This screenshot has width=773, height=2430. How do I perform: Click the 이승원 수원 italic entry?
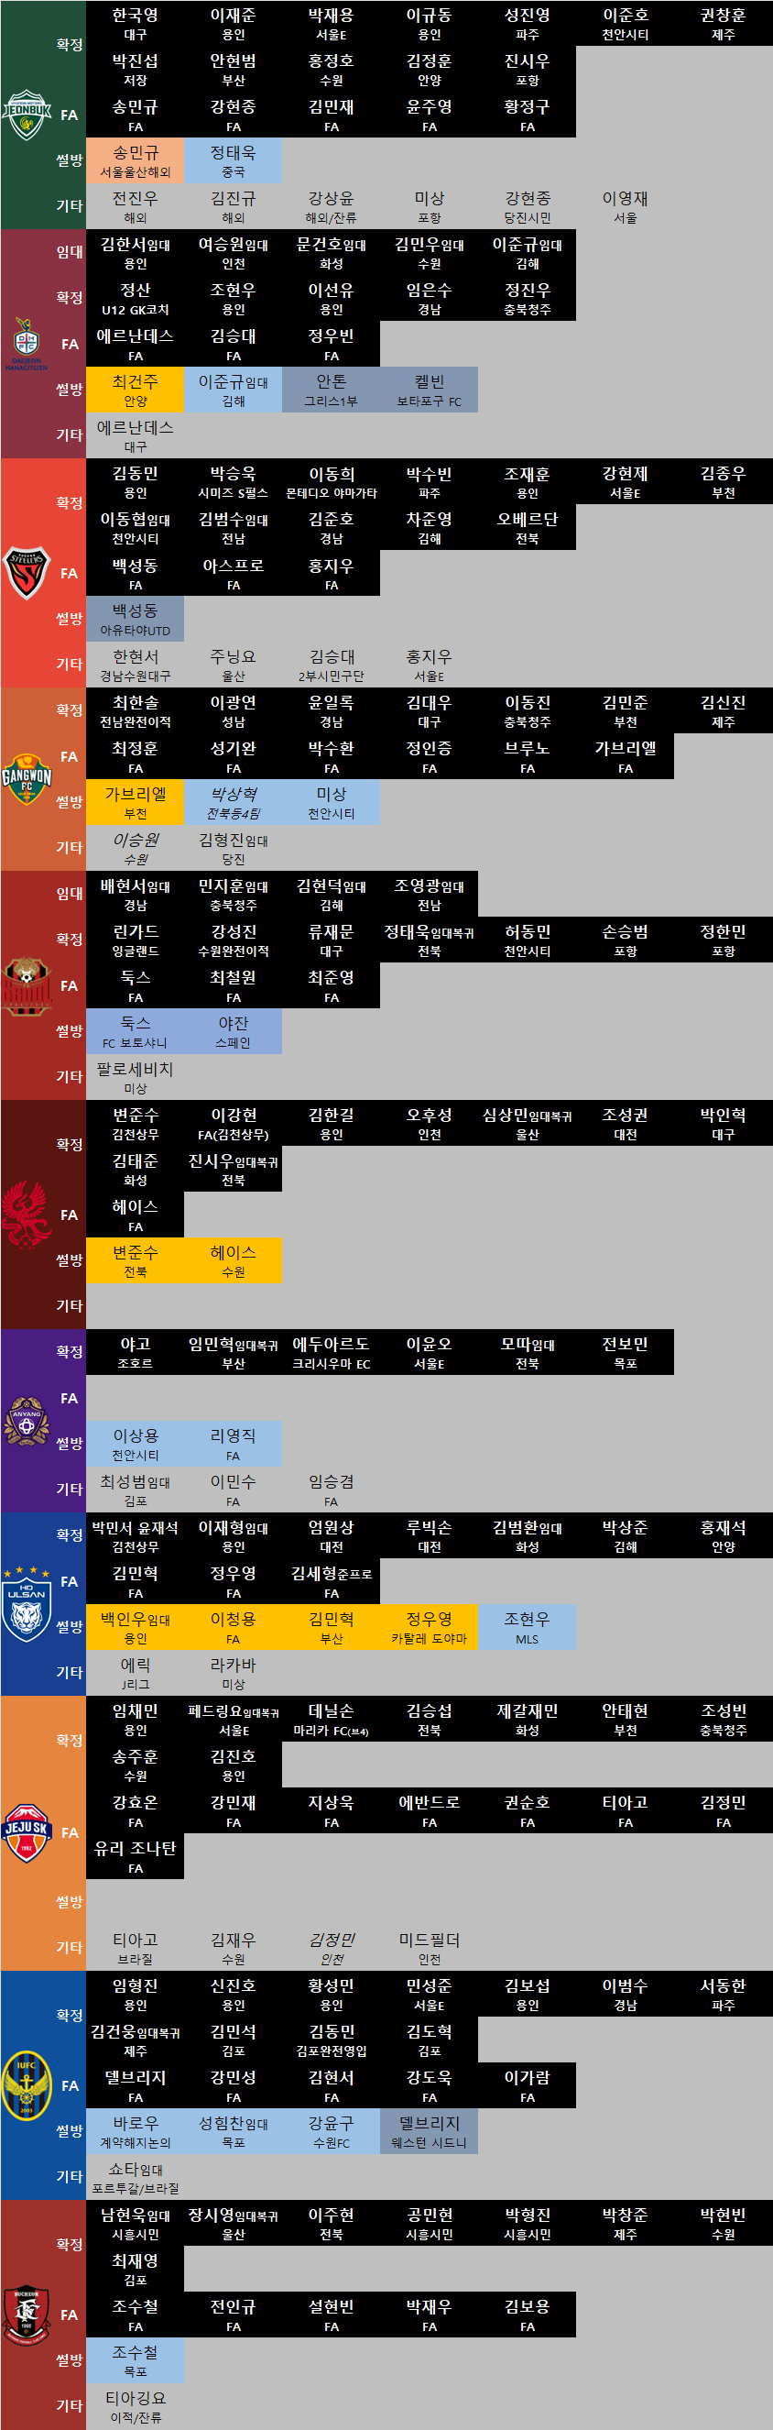[135, 848]
